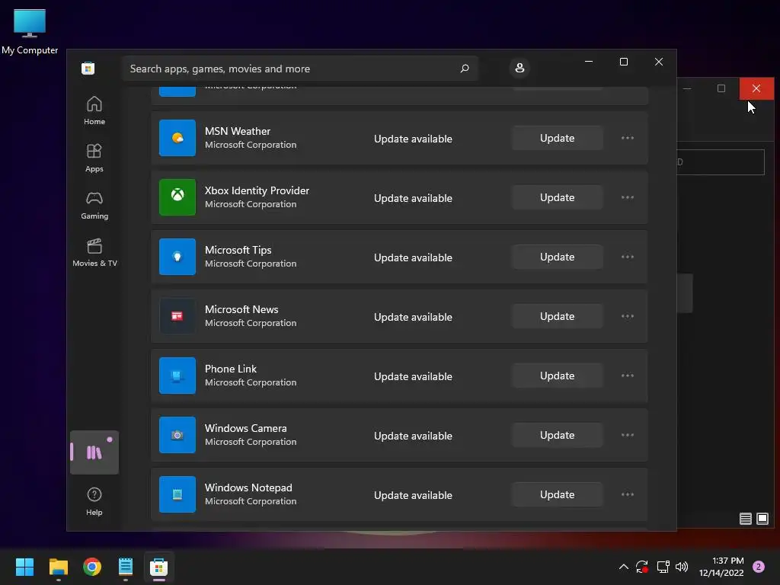Open the Help page in sidebar
This screenshot has height=585, width=780.
pos(94,501)
